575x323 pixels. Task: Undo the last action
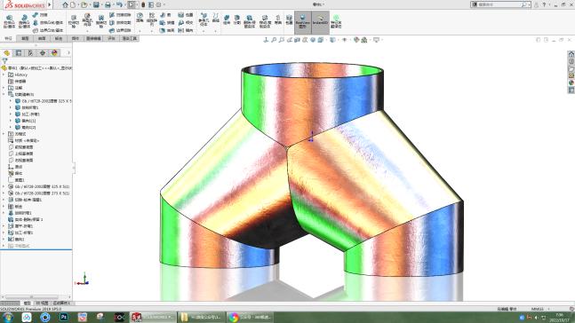pos(119,4)
